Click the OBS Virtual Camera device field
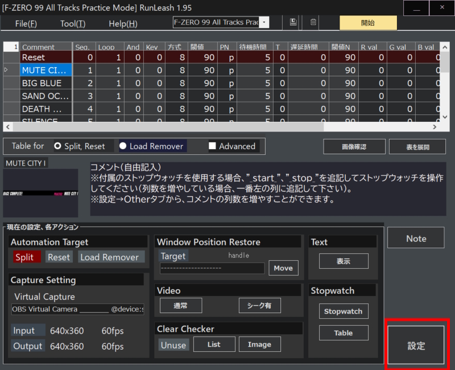The image size is (455, 370). pos(77,309)
